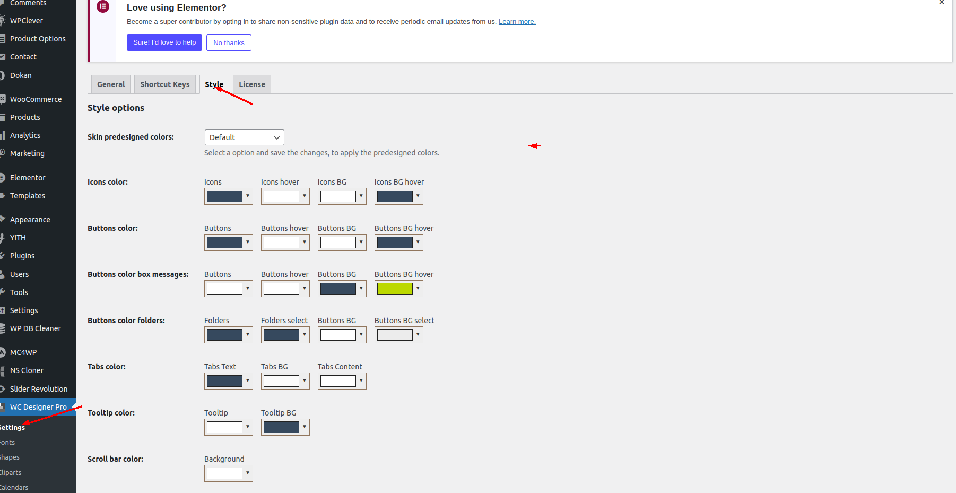Screen dimensions: 956x493
Task: Expand the Tooltip BG color arrow
Action: tap(305, 427)
